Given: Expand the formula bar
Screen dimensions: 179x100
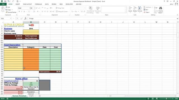Looking at the screenshot, I should pyautogui.click(x=177, y=19).
